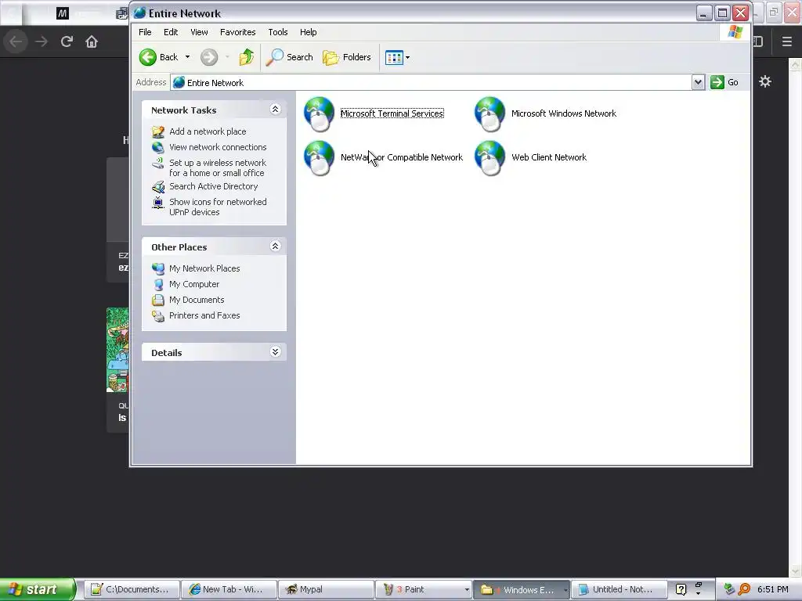Screen dimensions: 802x601
Task: Open hamburger menu in background browser
Action: point(787,41)
